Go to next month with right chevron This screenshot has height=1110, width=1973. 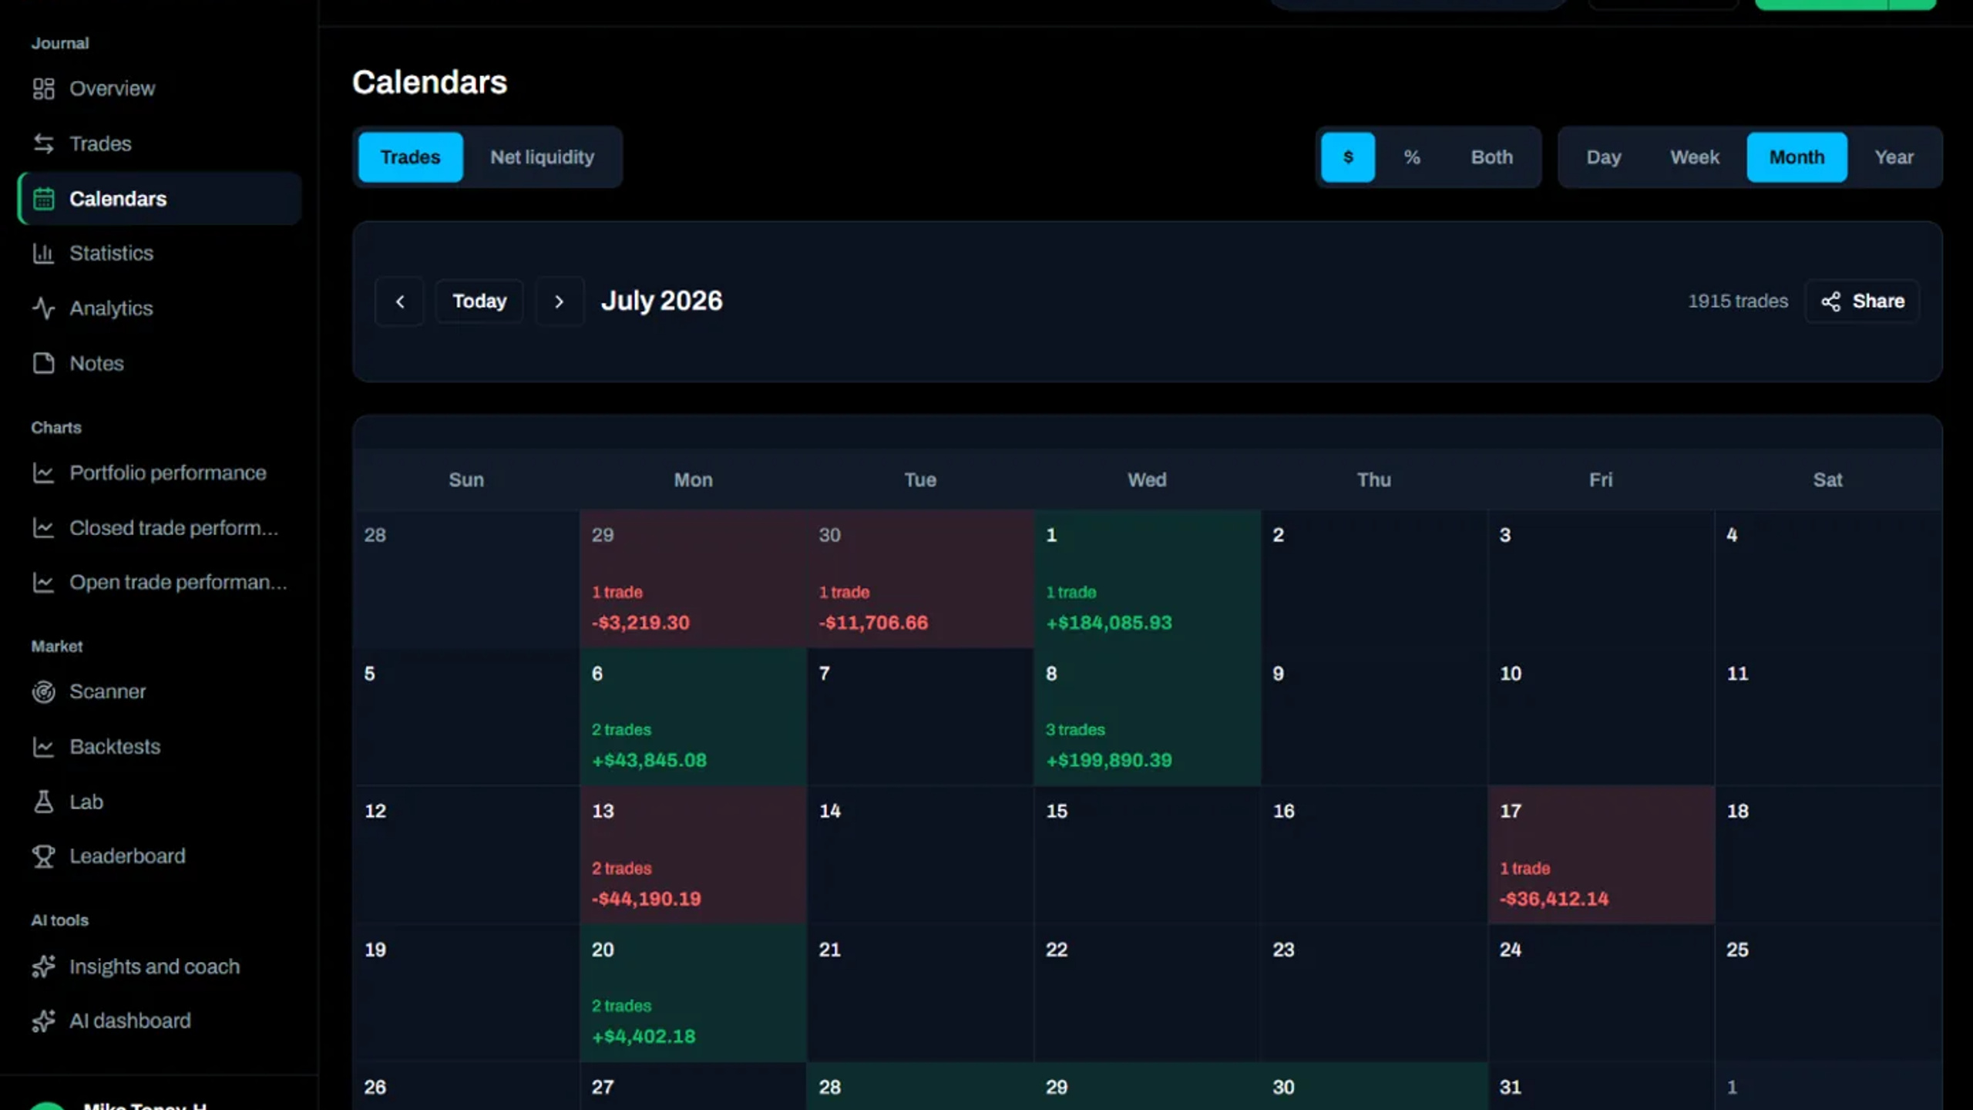coord(560,301)
